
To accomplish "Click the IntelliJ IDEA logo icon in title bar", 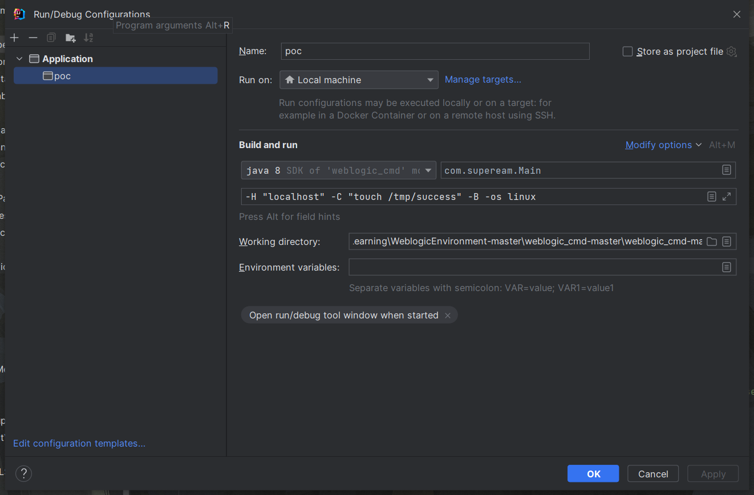I will click(20, 14).
